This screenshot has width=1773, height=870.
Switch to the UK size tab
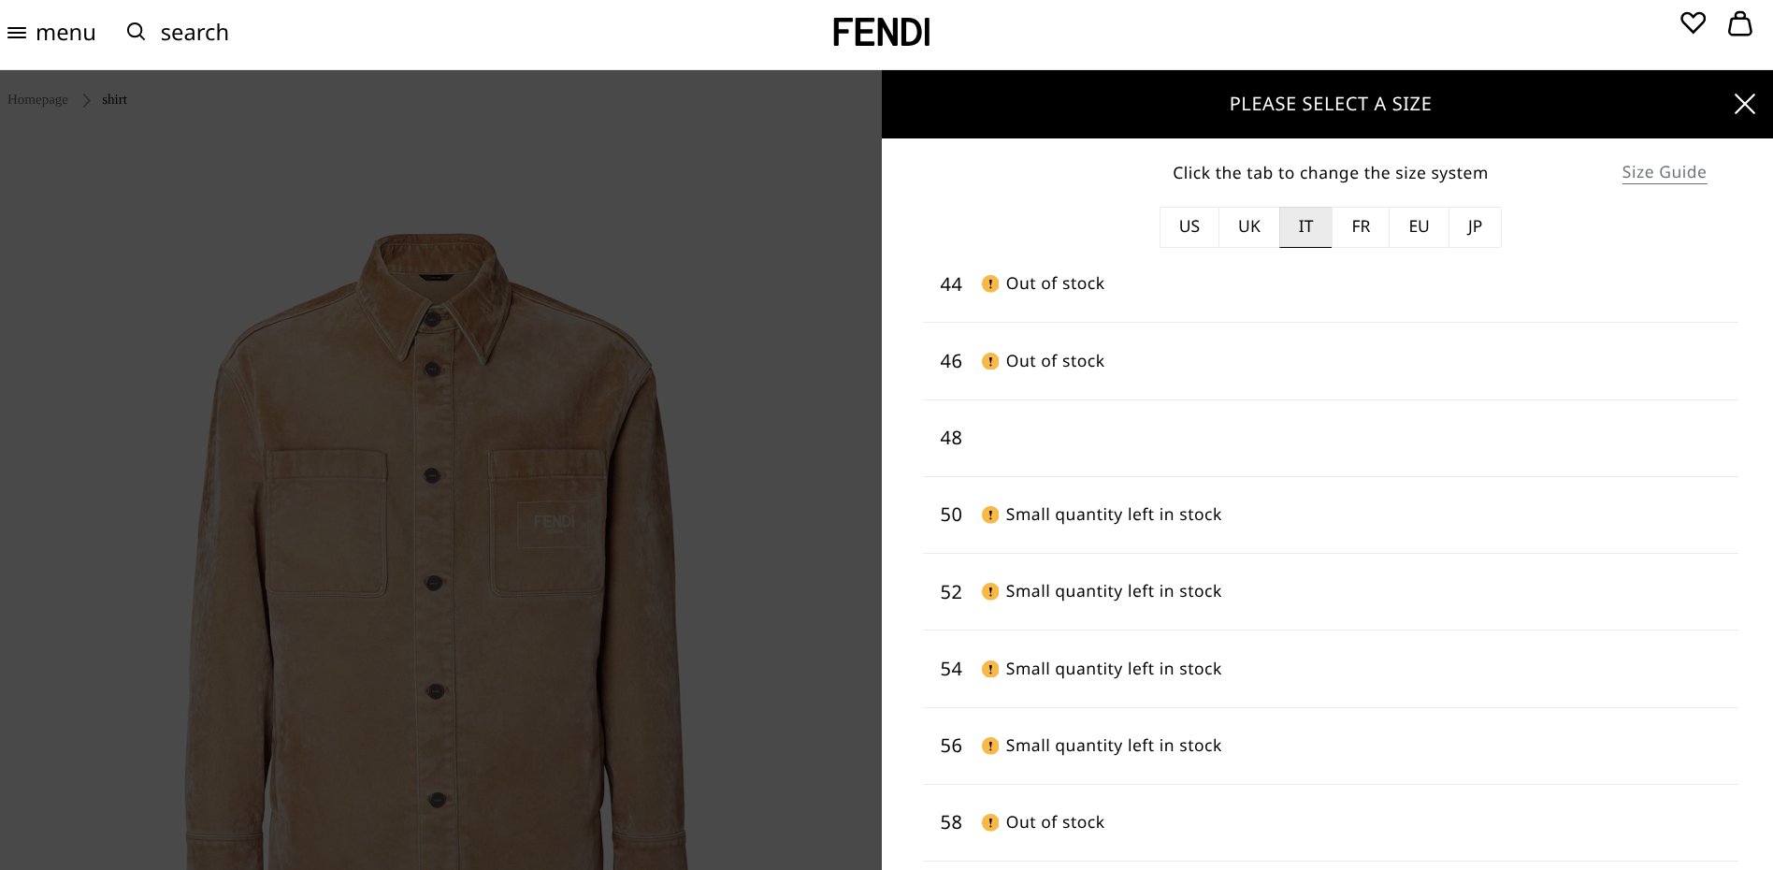pyautogui.click(x=1248, y=227)
